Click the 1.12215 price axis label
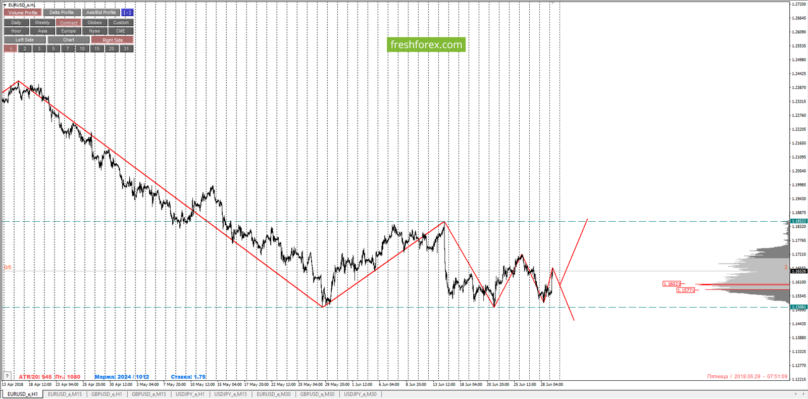The image size is (808, 399). click(798, 379)
